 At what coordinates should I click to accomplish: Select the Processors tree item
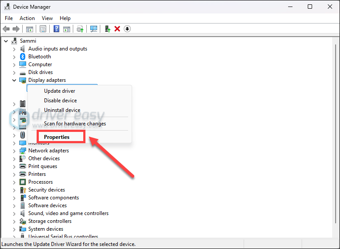coord(41,182)
